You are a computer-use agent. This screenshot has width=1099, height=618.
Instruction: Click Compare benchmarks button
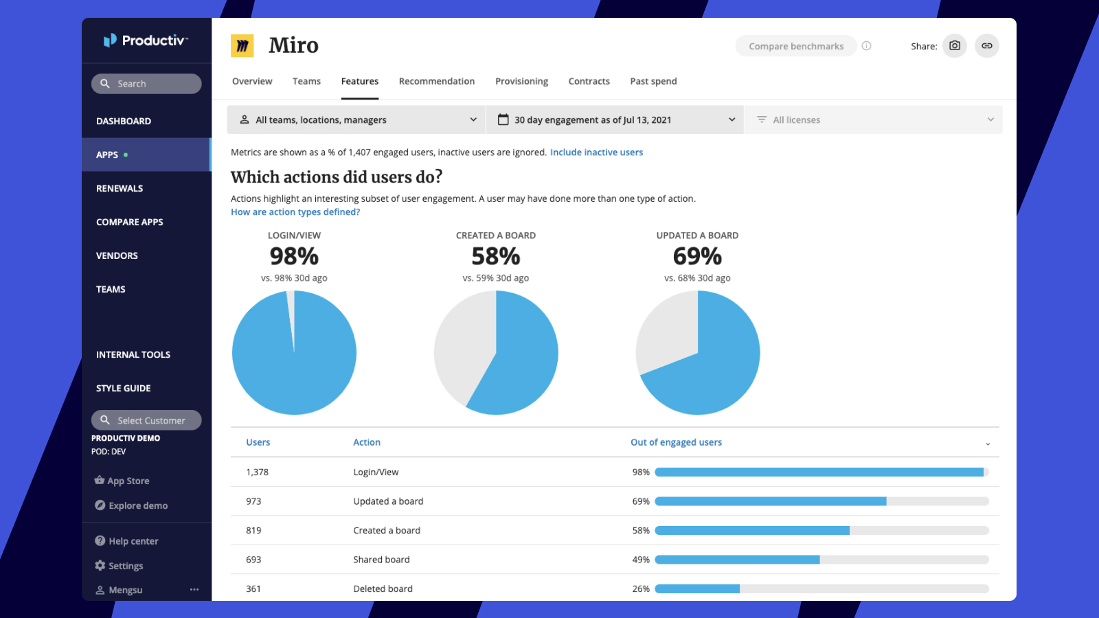[796, 46]
